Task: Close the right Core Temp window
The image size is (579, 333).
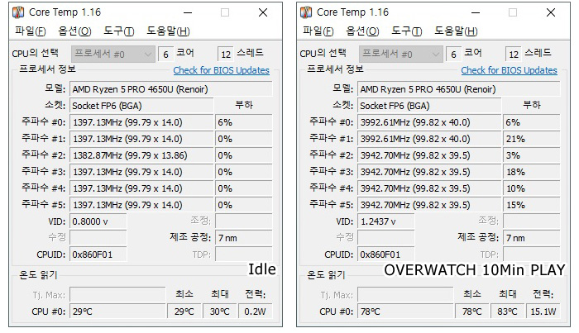Action: tap(551, 12)
